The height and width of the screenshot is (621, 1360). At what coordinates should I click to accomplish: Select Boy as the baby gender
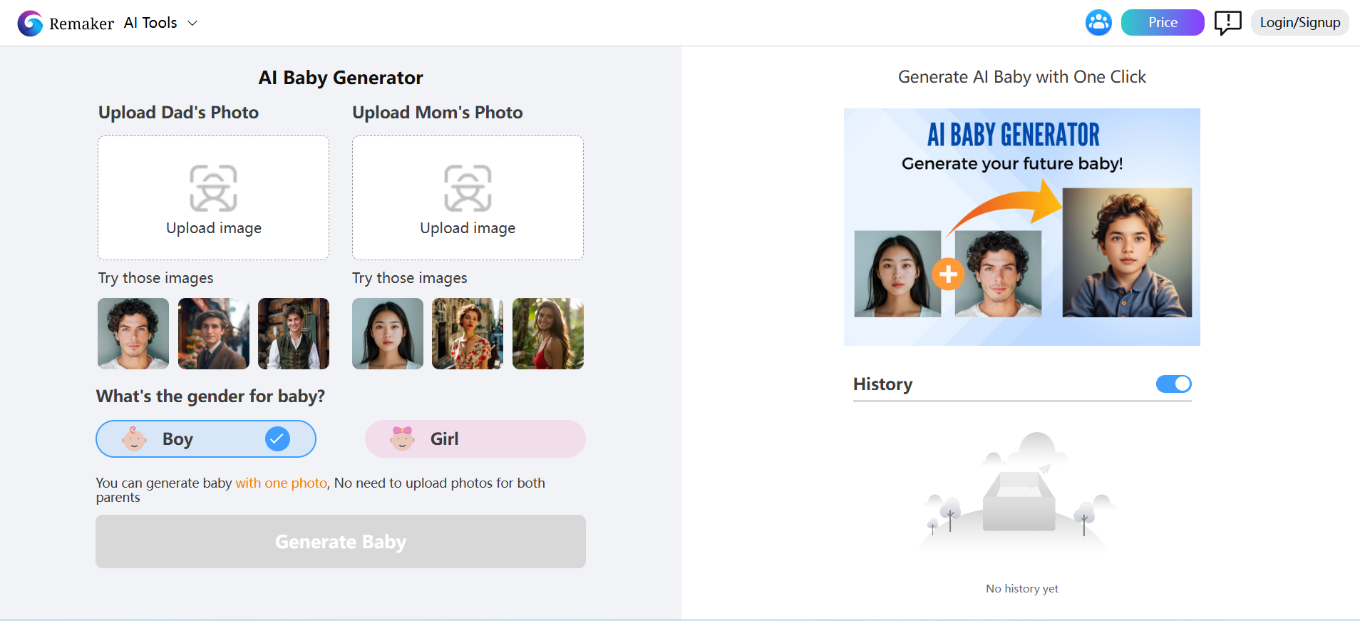pos(206,439)
